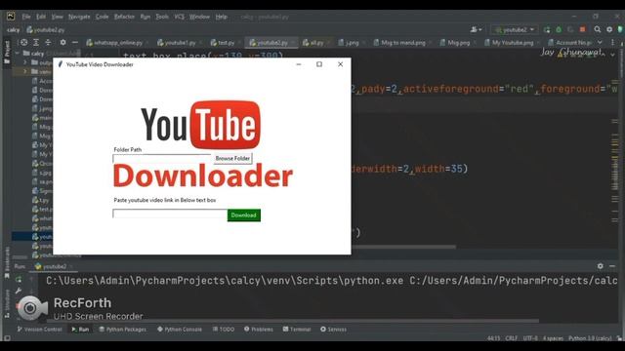Open the Run tool window button

pyautogui.click(x=80, y=330)
